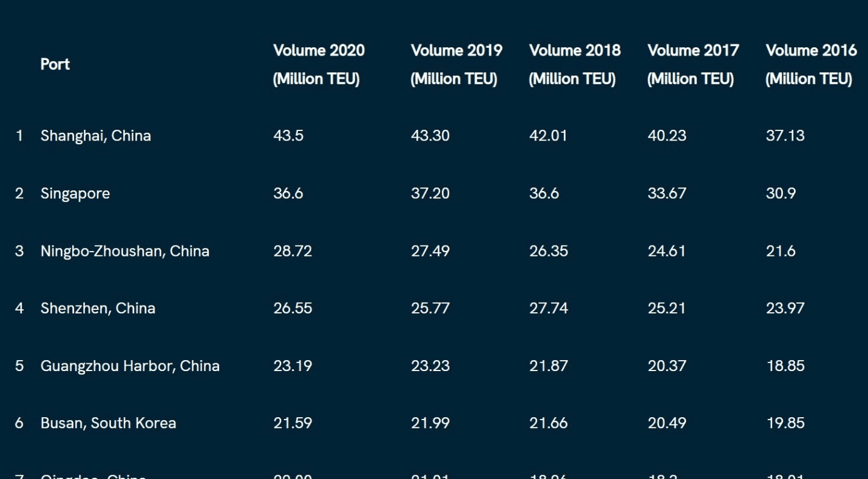Sort table by the Port column header
868x479 pixels.
point(55,64)
